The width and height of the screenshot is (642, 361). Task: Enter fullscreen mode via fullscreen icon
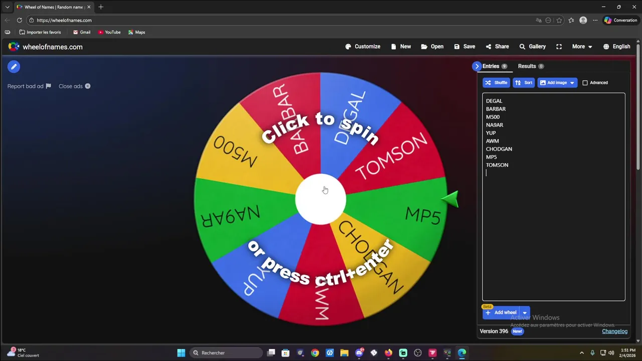click(x=559, y=47)
